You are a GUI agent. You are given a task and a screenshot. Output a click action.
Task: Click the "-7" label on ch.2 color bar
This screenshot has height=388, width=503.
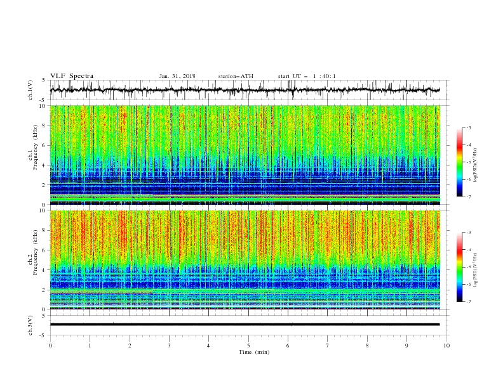coord(468,302)
